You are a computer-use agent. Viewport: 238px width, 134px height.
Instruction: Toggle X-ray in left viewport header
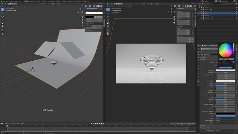(94, 6)
